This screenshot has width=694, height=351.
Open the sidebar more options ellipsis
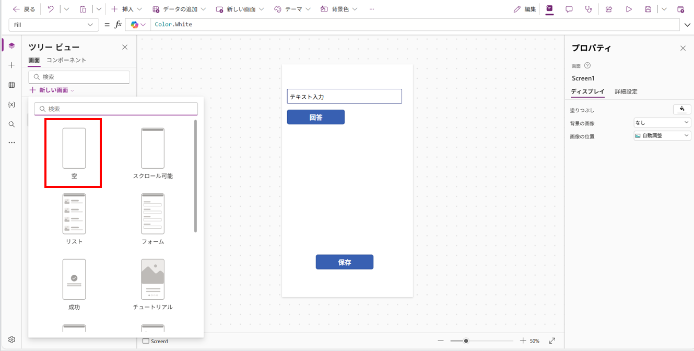[11, 143]
